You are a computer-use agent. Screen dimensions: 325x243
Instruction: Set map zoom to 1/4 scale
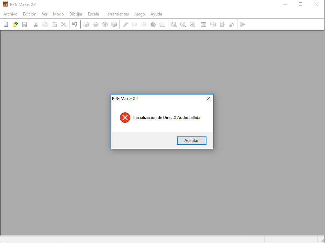tap(192, 24)
